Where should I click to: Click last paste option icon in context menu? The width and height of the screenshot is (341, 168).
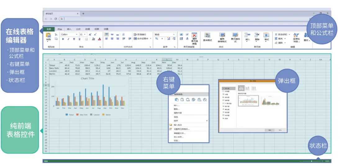(205, 100)
